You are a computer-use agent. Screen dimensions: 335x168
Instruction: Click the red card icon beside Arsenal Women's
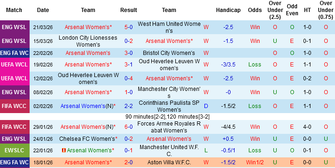pos(63,150)
